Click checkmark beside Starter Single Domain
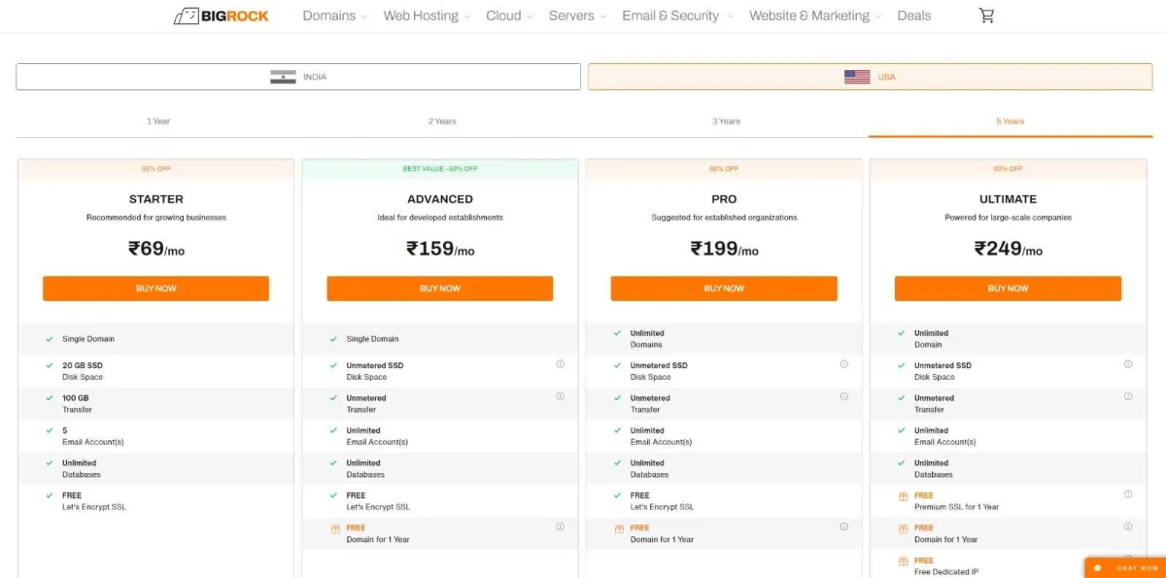 (50, 339)
